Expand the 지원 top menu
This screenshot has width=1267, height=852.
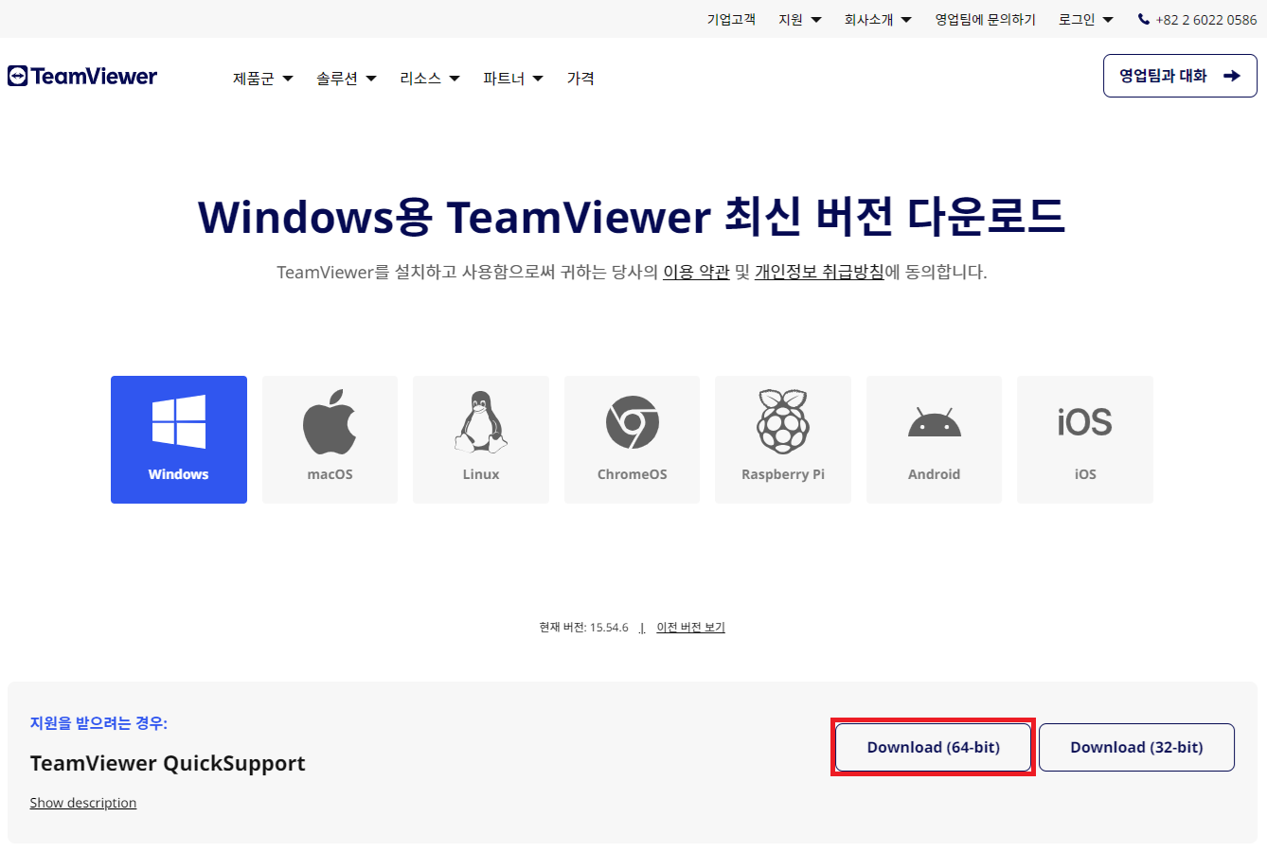800,19
